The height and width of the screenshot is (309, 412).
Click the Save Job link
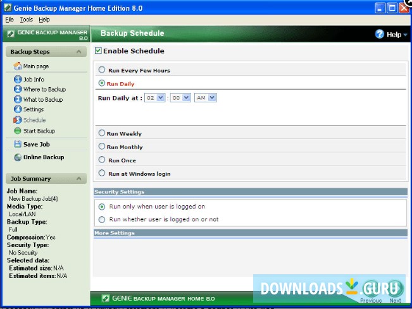coord(37,144)
